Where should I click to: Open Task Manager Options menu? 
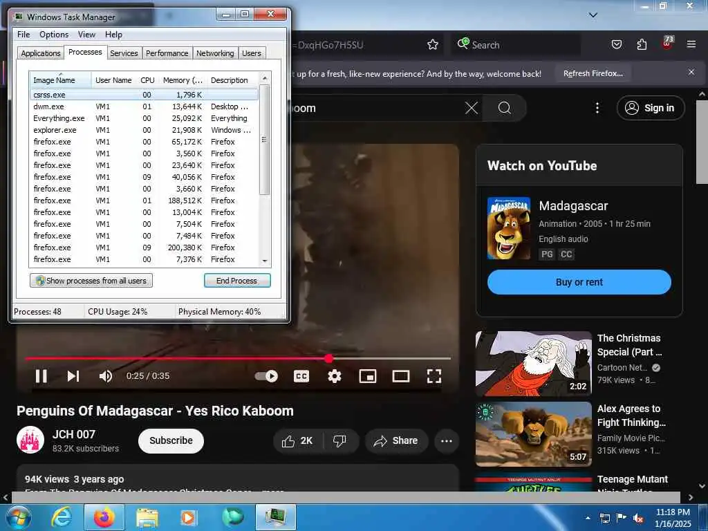54,35
